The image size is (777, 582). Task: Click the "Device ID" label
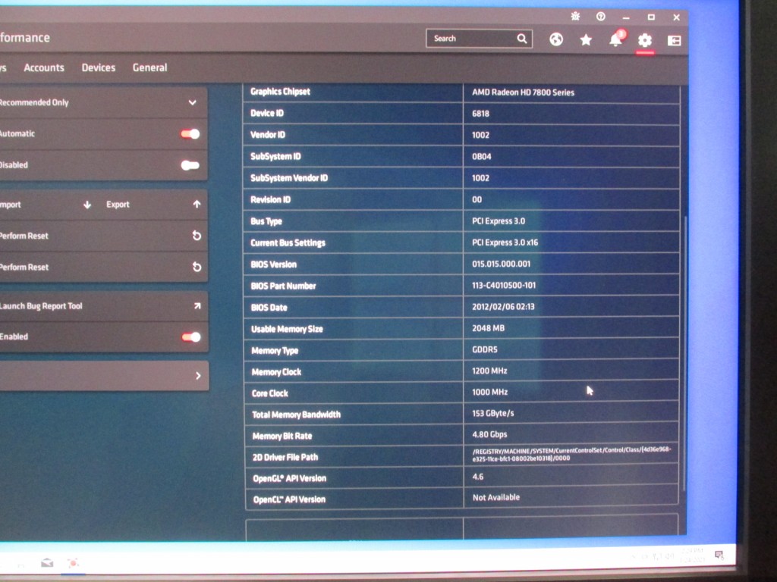pyautogui.click(x=267, y=114)
